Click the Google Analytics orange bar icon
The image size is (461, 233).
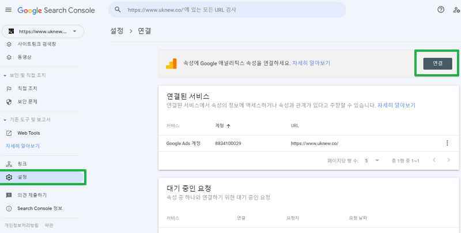point(171,63)
